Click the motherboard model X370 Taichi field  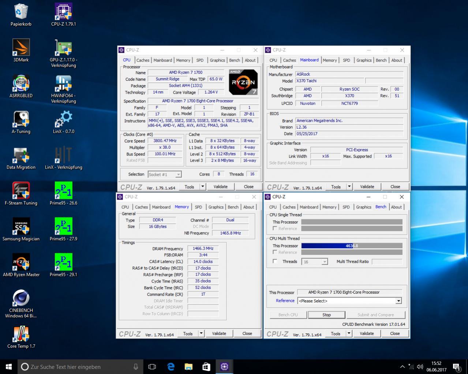[x=329, y=81]
